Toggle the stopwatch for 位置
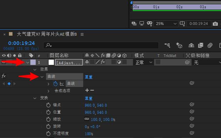 tap(48, 112)
